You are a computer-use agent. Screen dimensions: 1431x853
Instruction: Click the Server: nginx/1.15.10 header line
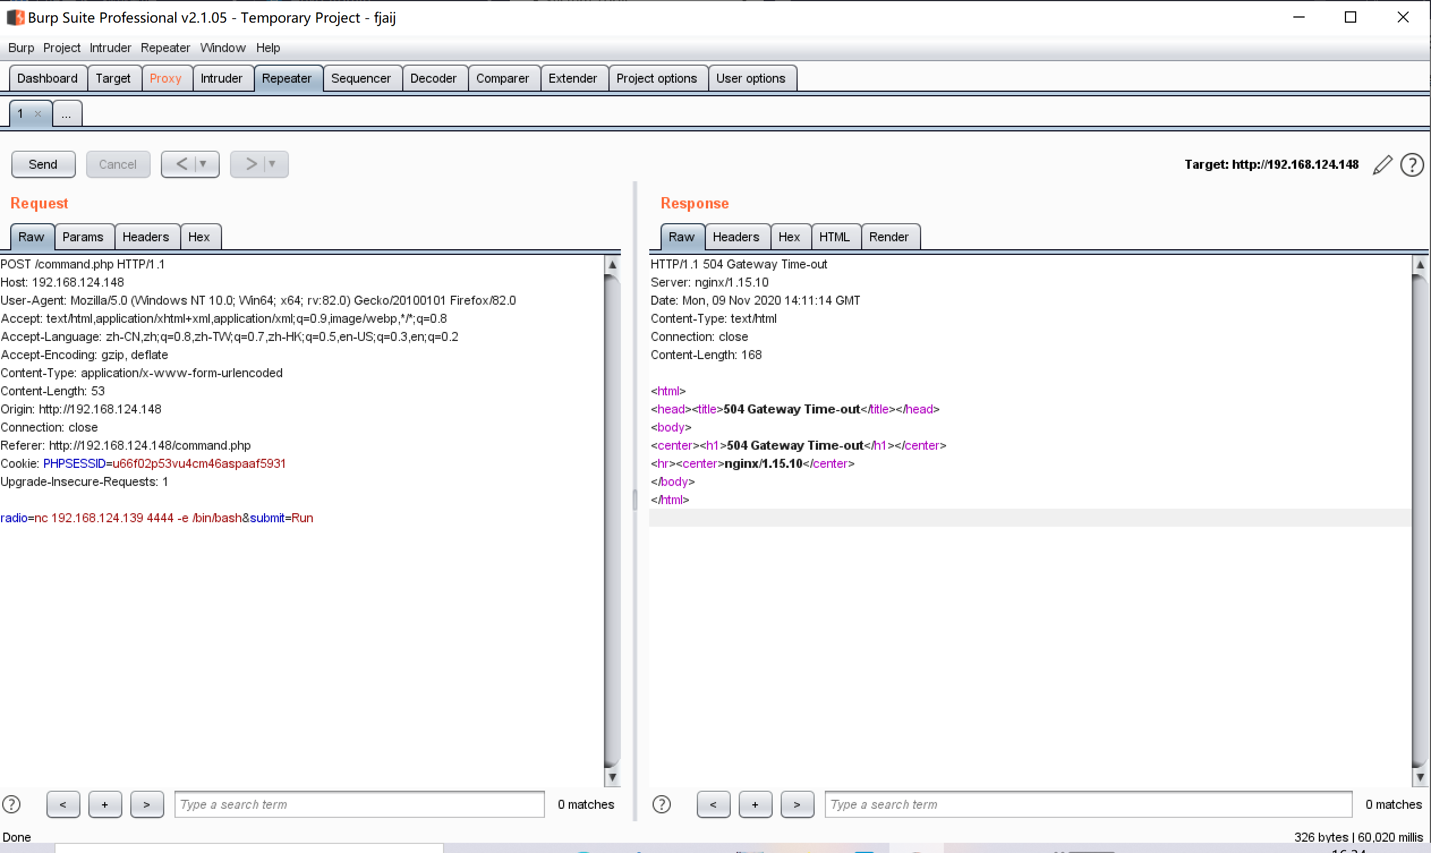coord(709,282)
